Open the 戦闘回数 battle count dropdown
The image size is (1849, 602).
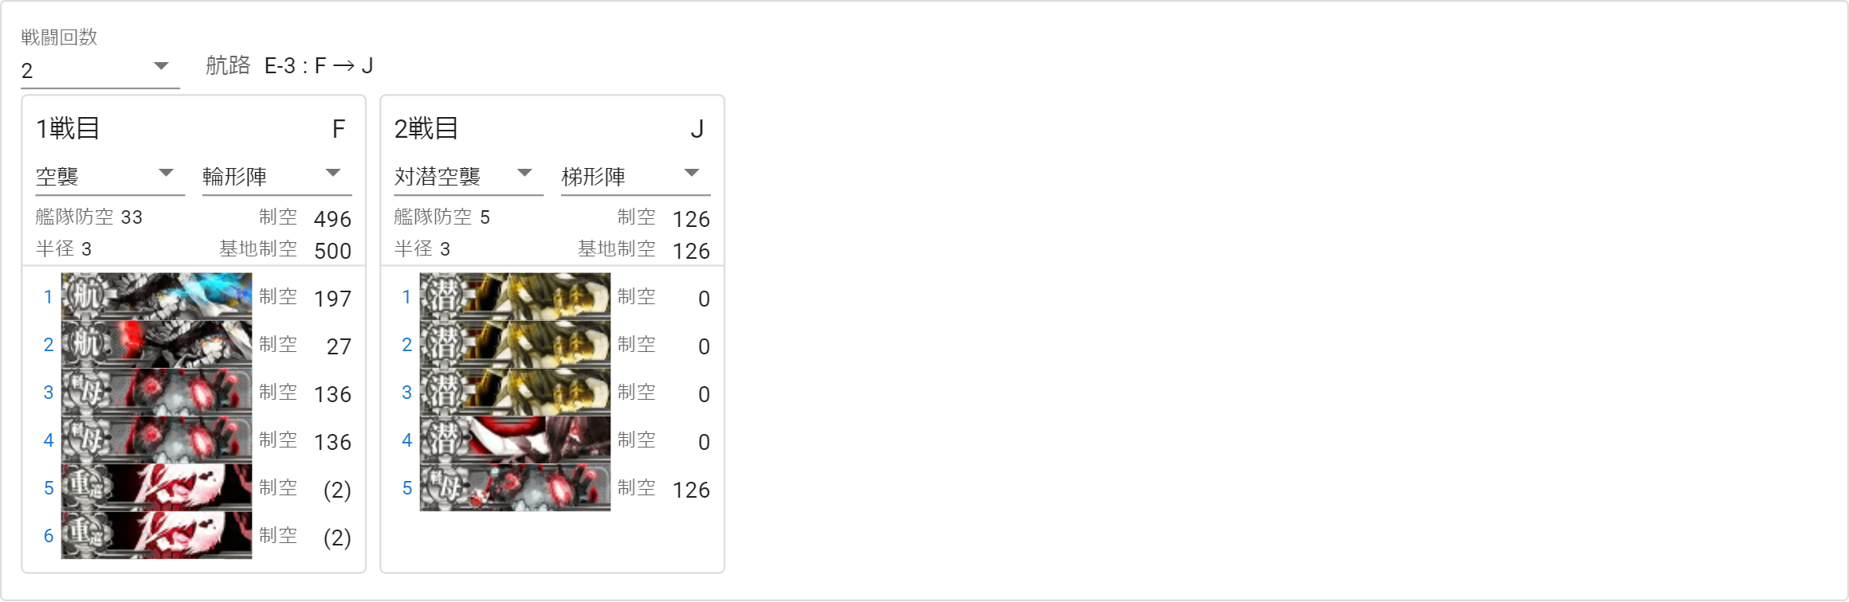100,68
